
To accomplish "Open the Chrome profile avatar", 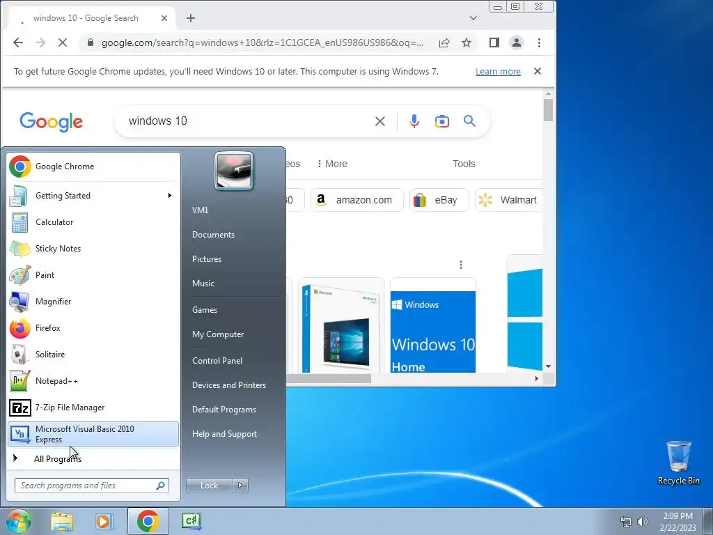I will pos(517,42).
